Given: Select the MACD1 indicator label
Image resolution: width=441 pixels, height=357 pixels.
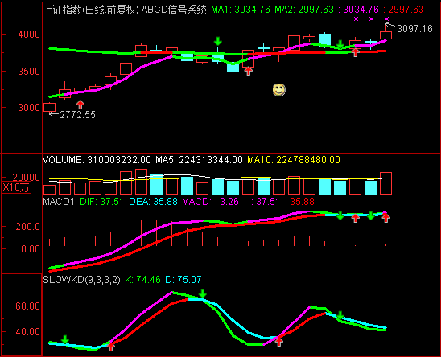Looking at the screenshot, I should pyautogui.click(x=59, y=202).
